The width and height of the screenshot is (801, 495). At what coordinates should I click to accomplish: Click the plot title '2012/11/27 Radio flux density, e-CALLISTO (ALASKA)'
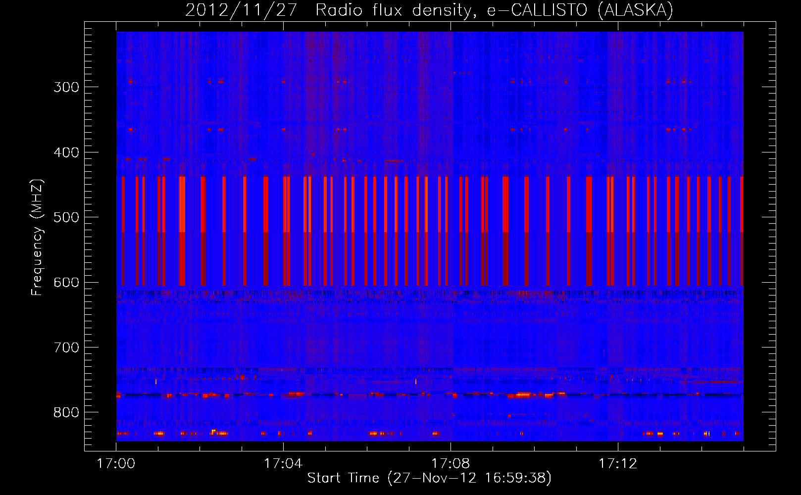(429, 10)
